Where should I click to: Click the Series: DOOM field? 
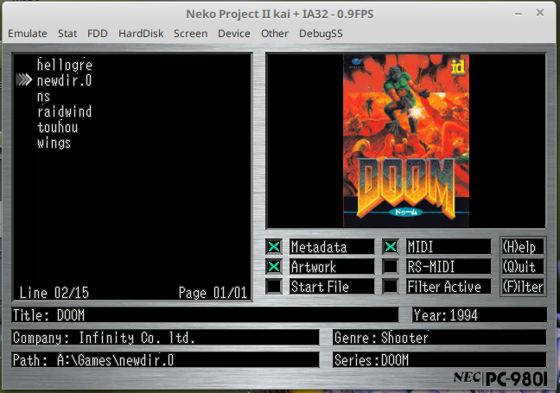point(440,360)
